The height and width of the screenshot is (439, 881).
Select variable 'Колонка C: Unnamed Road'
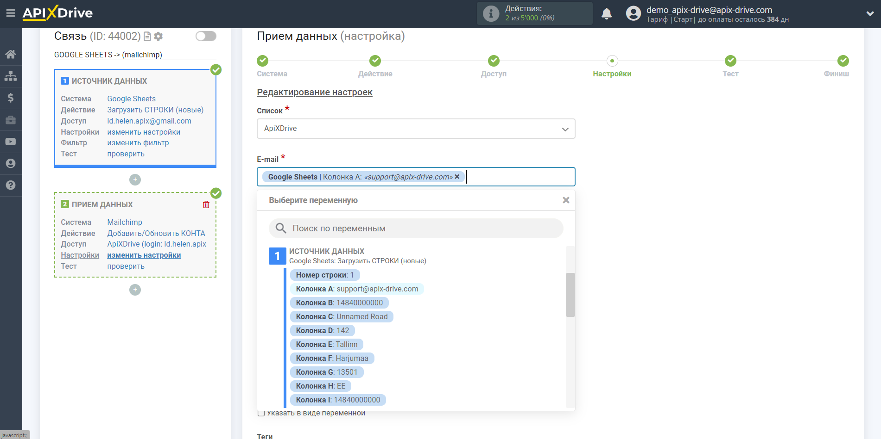tap(342, 316)
